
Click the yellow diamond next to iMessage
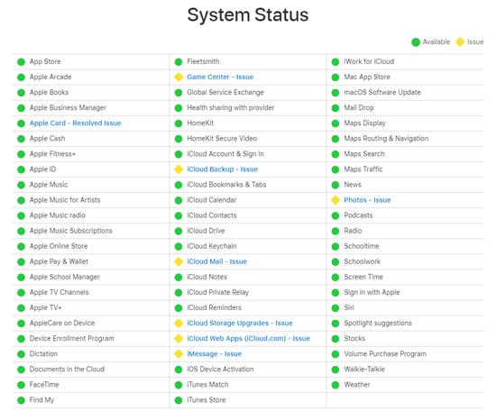coord(179,354)
